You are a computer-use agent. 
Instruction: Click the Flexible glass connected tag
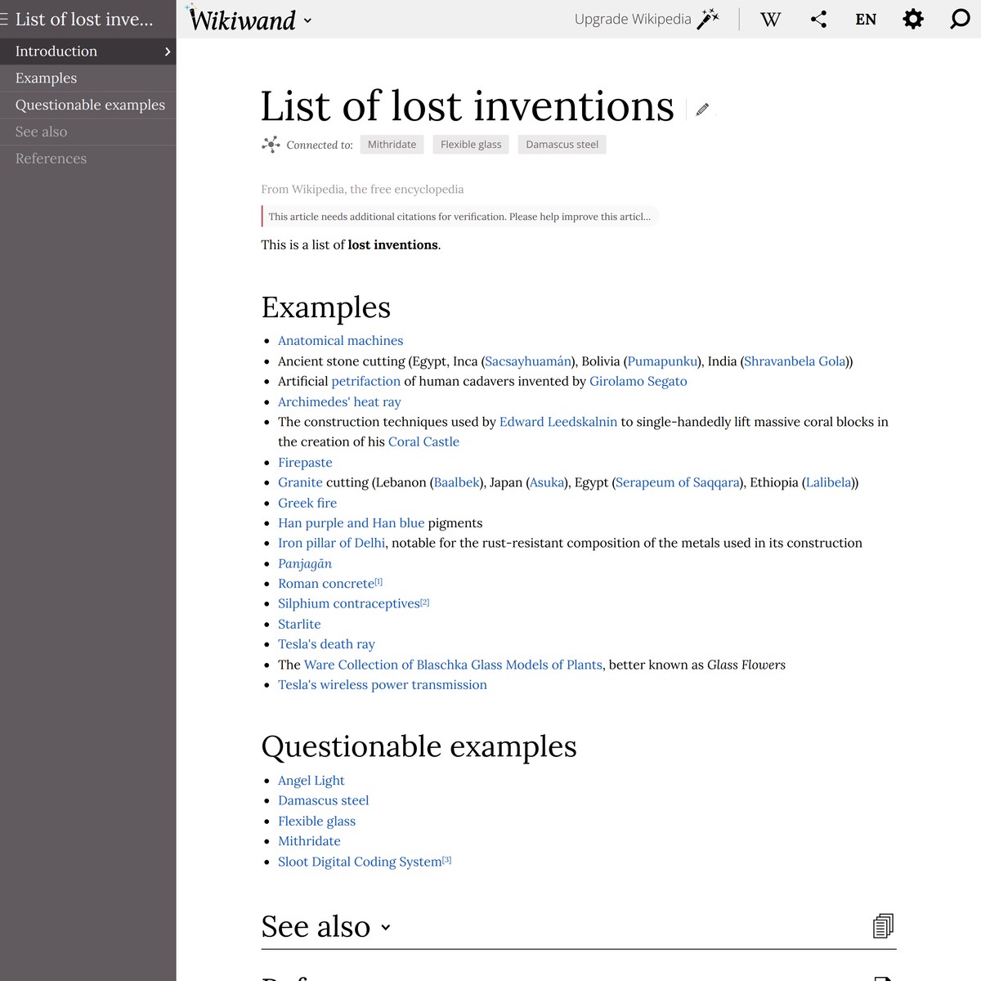pyautogui.click(x=471, y=145)
